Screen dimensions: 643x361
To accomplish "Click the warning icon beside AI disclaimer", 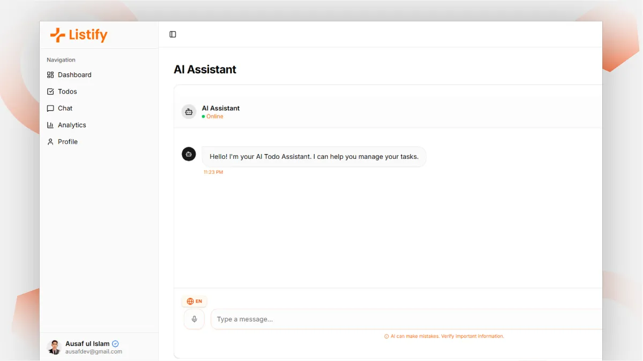I will (386, 336).
